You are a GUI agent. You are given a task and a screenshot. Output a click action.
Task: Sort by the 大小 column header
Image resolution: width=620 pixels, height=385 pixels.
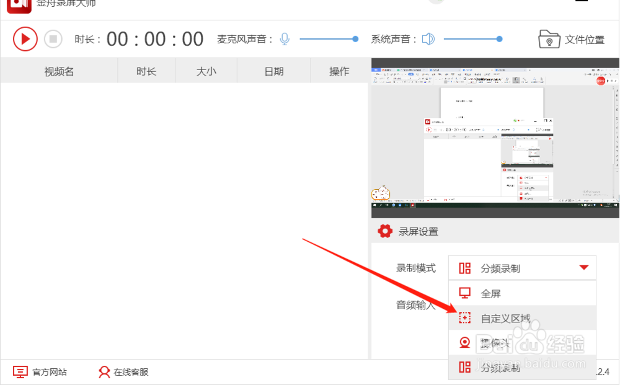coord(206,71)
